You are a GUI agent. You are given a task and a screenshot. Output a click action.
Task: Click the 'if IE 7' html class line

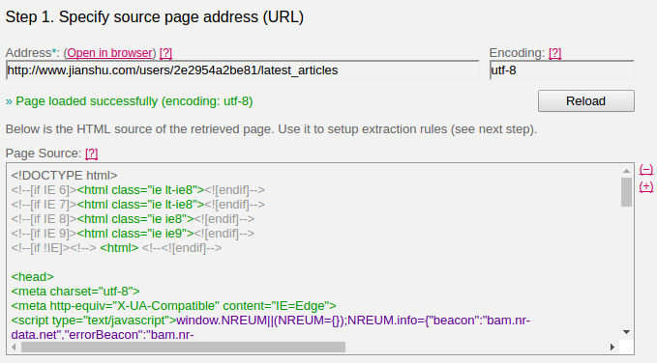point(137,205)
